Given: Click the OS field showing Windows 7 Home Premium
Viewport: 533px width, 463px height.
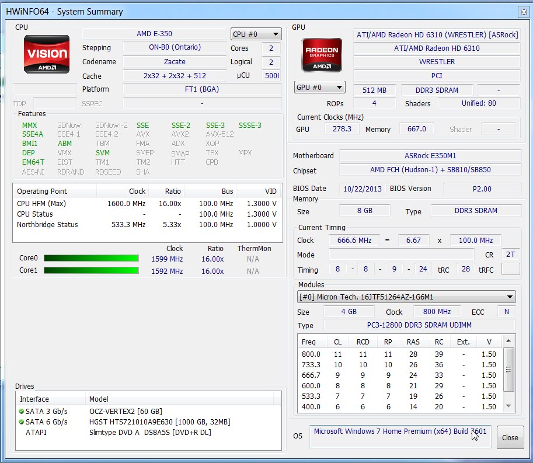Looking at the screenshot, I should click(400, 437).
